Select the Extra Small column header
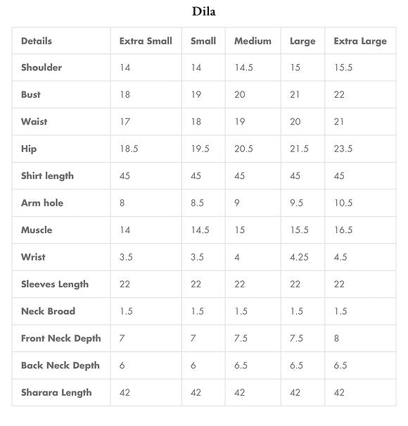This screenshot has width=408, height=426. [x=146, y=41]
